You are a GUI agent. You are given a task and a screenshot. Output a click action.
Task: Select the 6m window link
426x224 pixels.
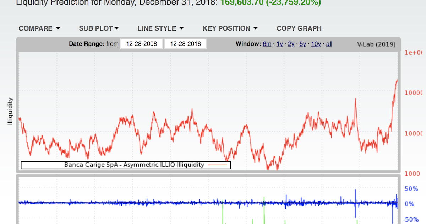tap(267, 44)
